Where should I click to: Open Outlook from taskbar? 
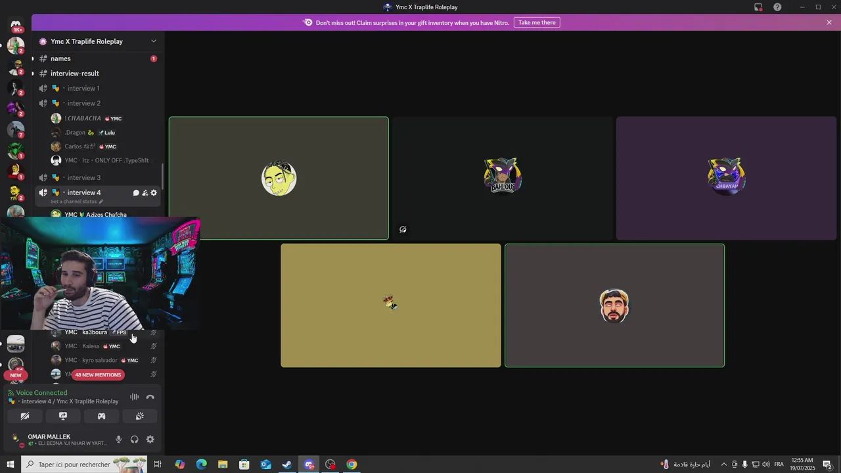[x=265, y=464]
